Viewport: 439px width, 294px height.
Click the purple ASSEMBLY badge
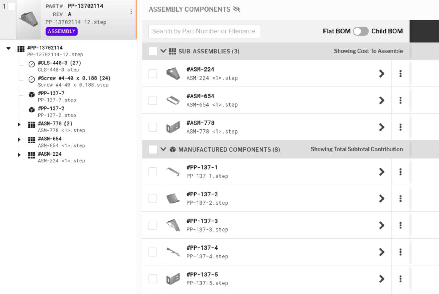[61, 31]
